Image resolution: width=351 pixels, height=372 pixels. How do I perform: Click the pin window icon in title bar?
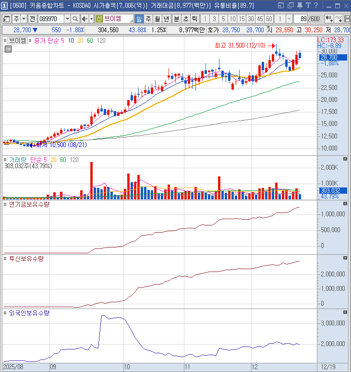[300, 5]
